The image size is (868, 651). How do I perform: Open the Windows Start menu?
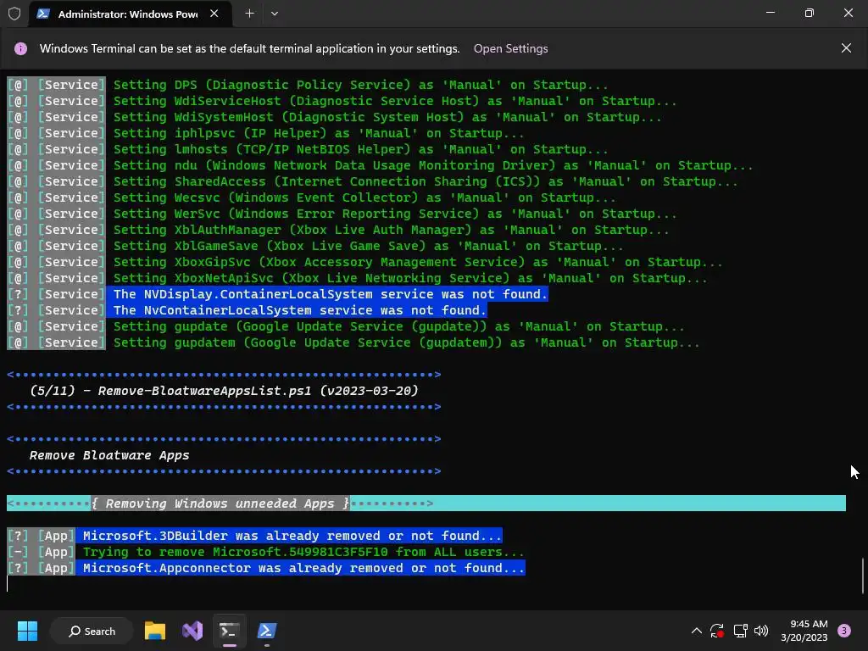pyautogui.click(x=27, y=631)
